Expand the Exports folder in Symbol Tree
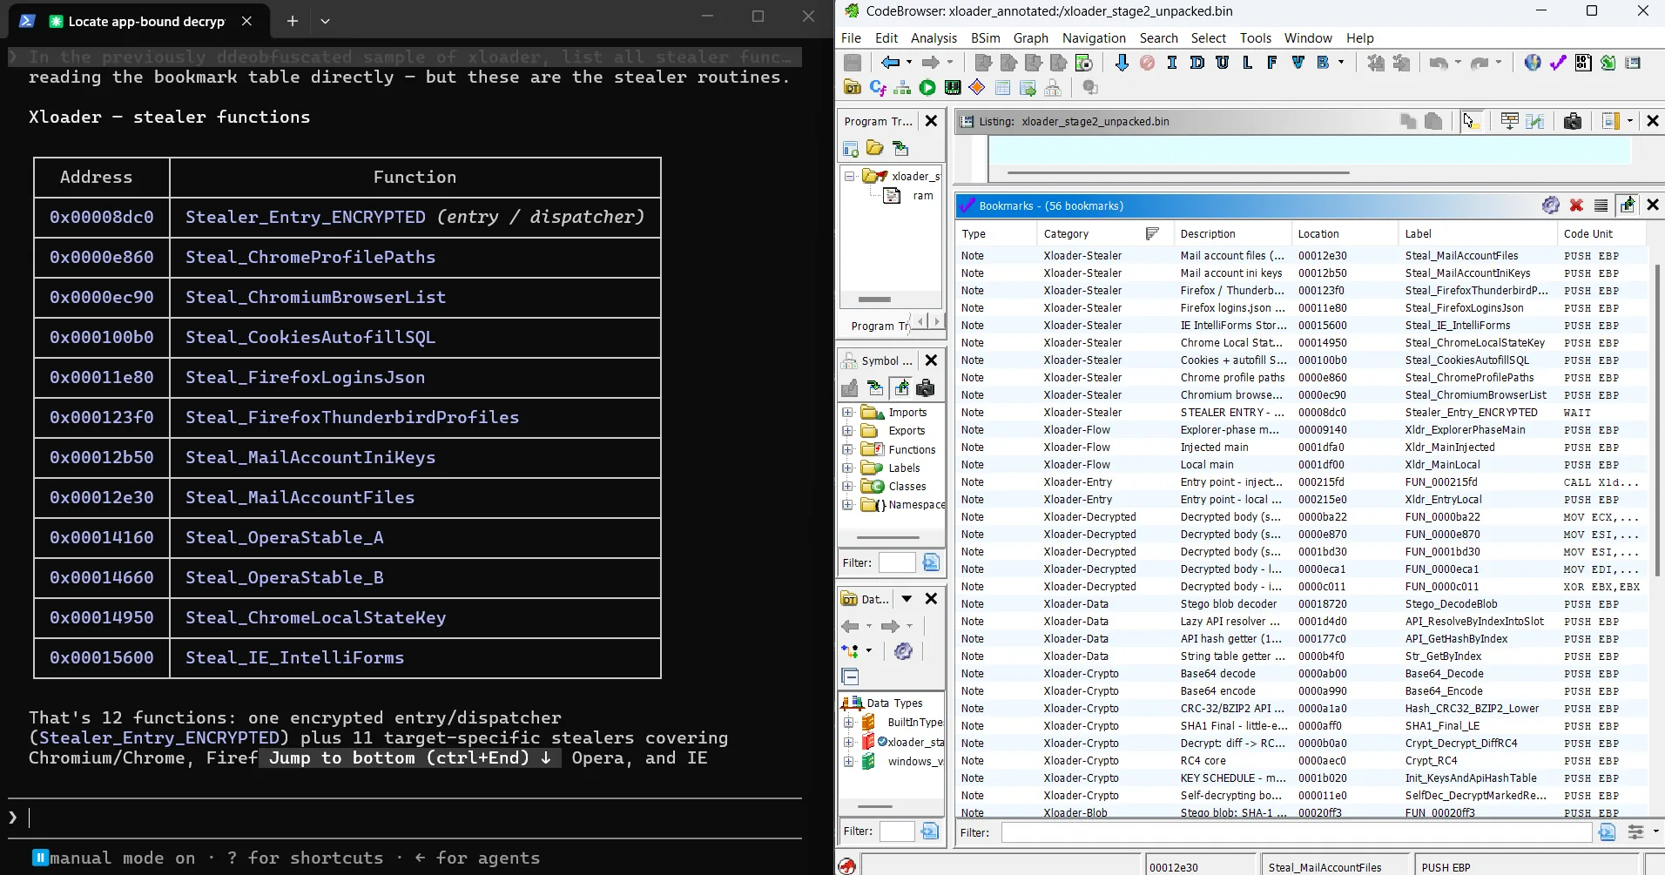Image resolution: width=1665 pixels, height=875 pixels. click(847, 430)
